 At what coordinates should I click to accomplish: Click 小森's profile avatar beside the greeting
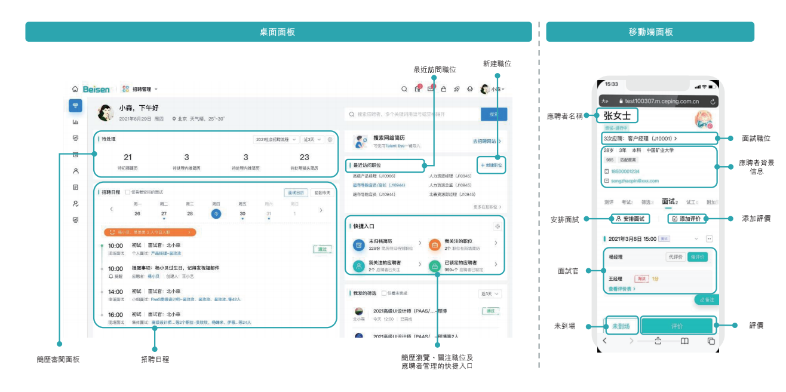[x=106, y=112]
